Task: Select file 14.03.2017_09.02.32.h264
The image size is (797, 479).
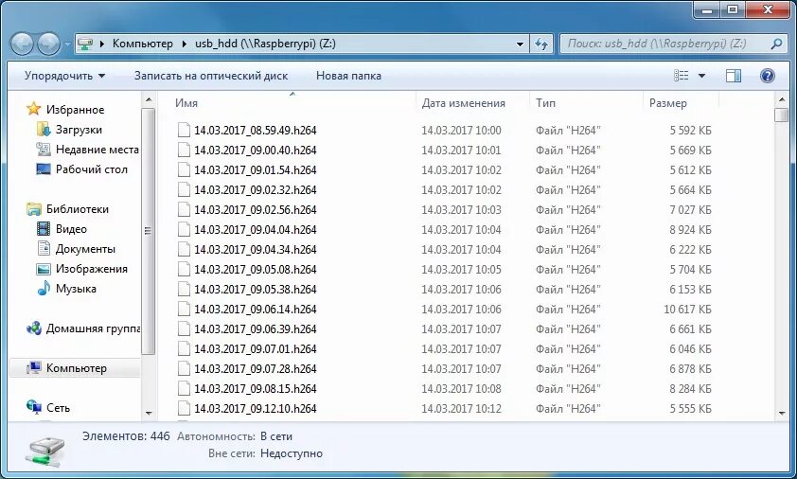Action: 256,189
